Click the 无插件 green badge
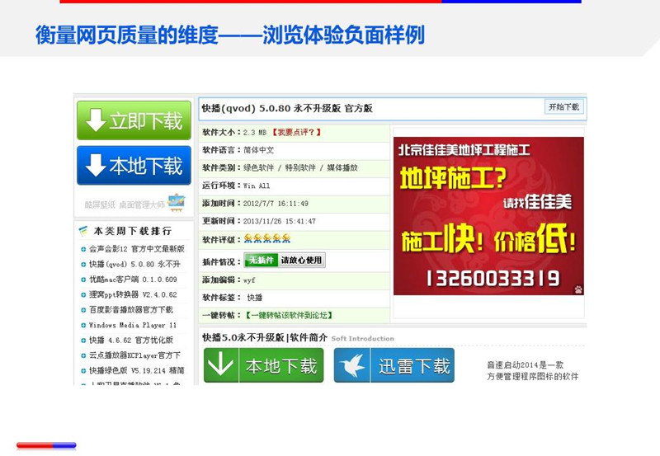 pyautogui.click(x=261, y=260)
